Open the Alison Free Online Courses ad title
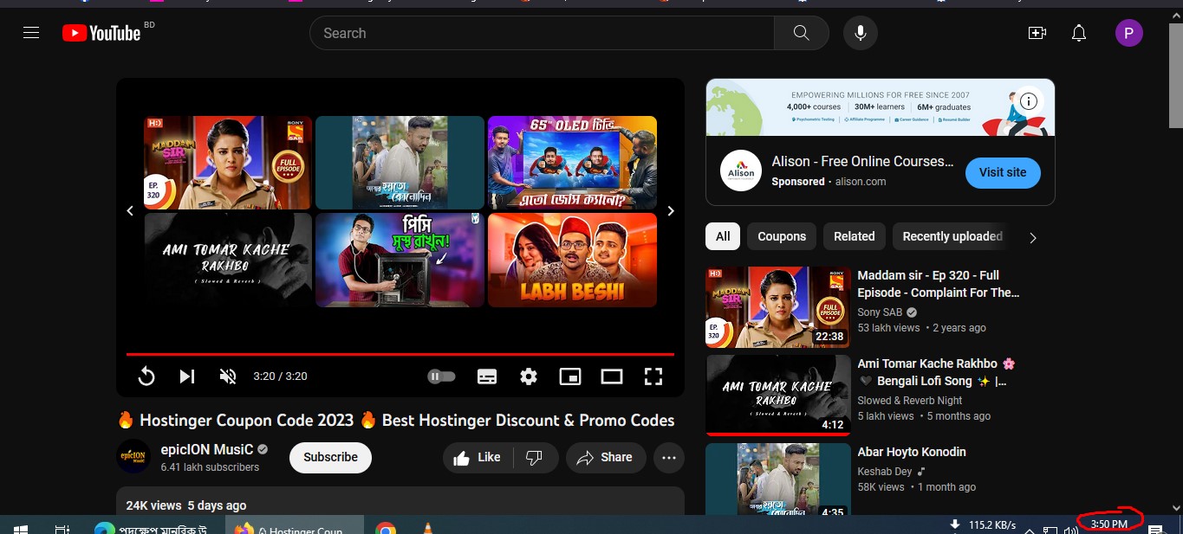Screen dimensions: 1183x534 [862, 162]
